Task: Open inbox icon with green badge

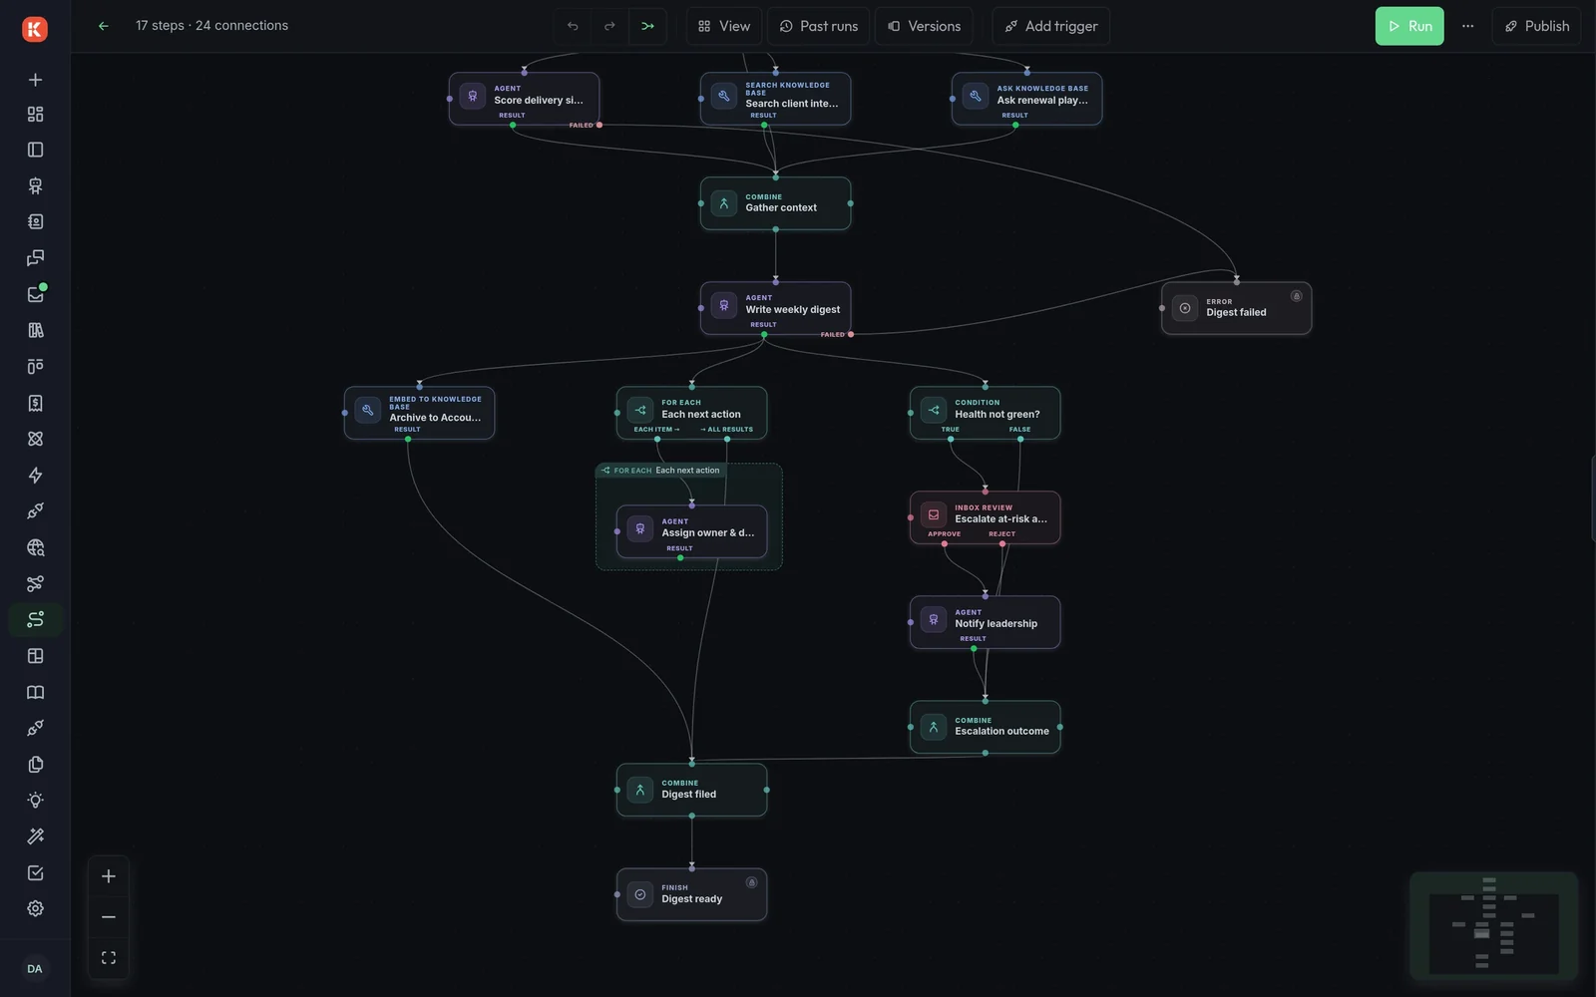Action: (x=35, y=294)
